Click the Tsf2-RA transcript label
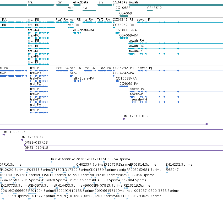 tap(104, 20)
